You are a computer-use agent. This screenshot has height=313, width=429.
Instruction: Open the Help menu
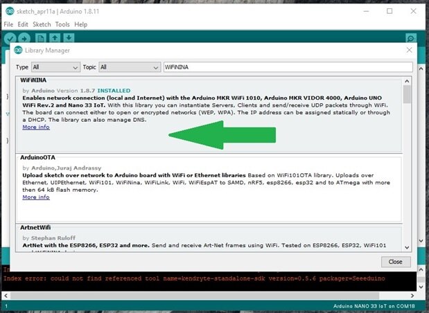click(x=80, y=24)
